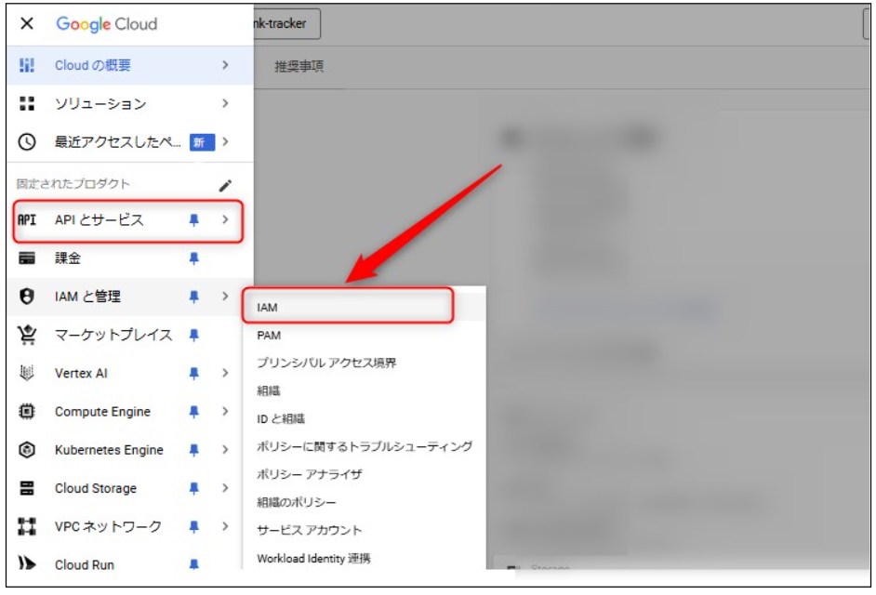Unpin Cloud Run using its pin
The width and height of the screenshot is (876, 595).
(x=193, y=563)
